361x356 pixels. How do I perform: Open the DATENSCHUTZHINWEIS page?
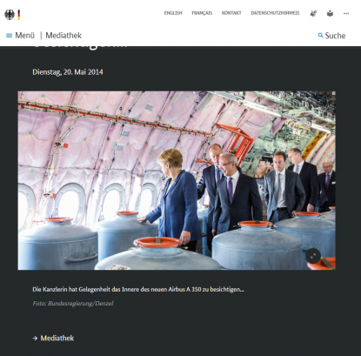coord(275,13)
